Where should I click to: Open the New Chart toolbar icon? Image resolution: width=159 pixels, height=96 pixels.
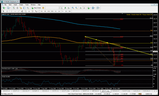tap(4, 8)
